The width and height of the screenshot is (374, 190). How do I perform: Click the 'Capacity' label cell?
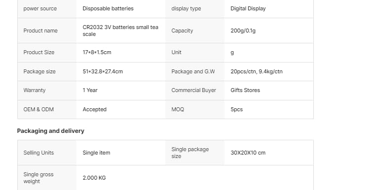coord(194,31)
